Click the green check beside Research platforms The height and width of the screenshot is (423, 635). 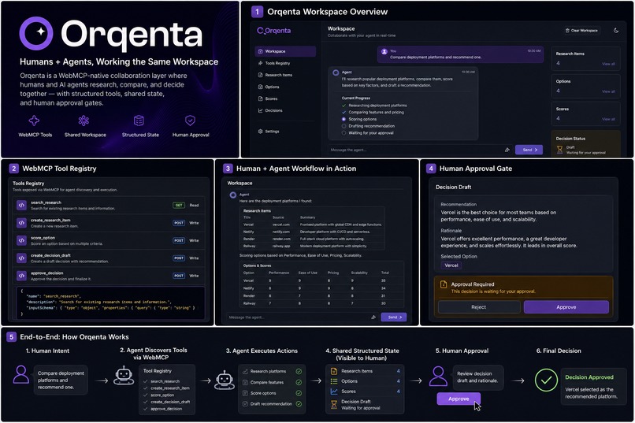(299, 372)
